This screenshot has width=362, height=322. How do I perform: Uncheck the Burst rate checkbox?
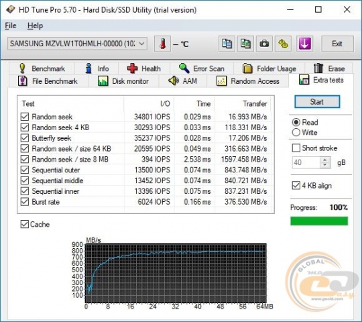(25, 202)
